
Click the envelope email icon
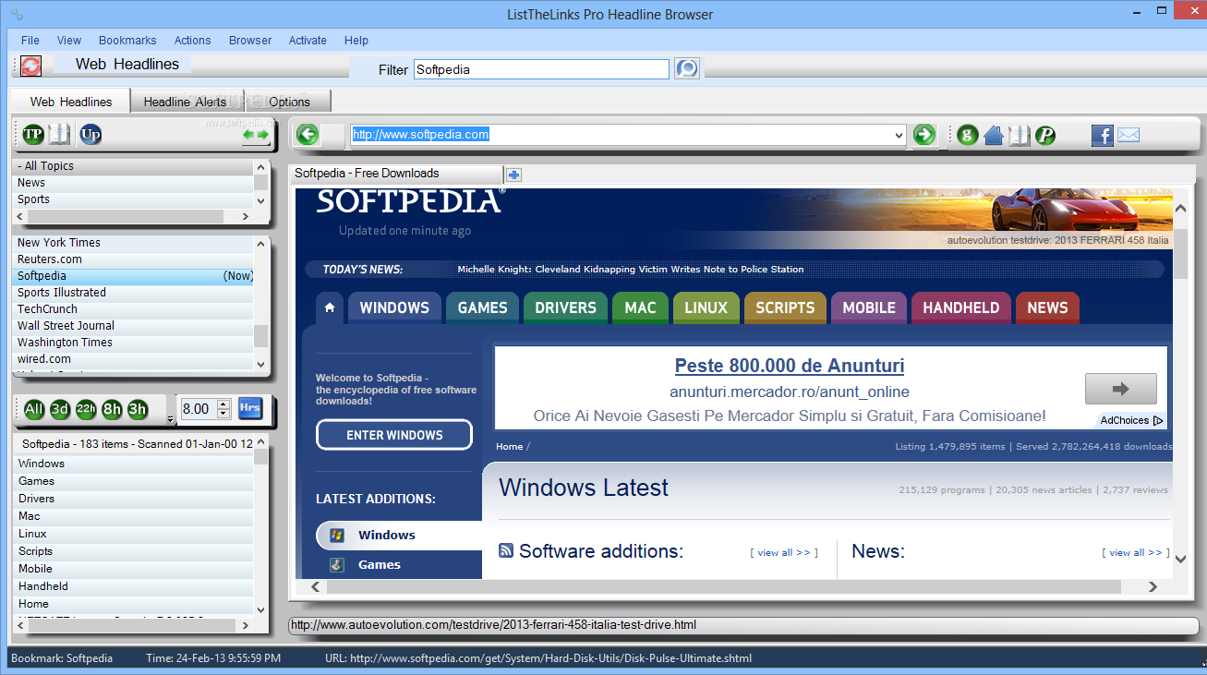click(x=1129, y=135)
